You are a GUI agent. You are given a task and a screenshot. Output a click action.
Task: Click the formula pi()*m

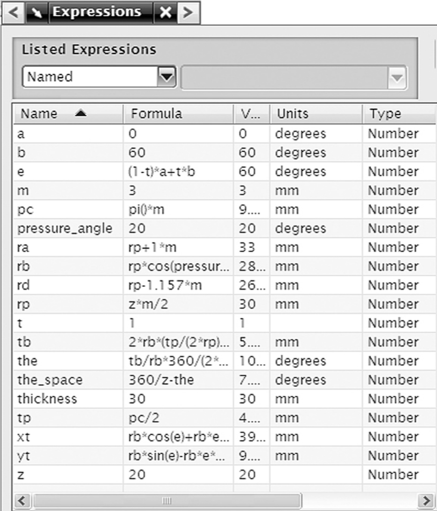click(146, 209)
